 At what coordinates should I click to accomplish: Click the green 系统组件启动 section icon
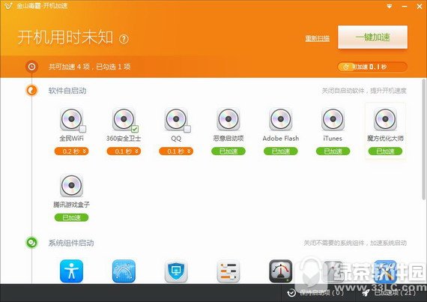tap(31, 242)
